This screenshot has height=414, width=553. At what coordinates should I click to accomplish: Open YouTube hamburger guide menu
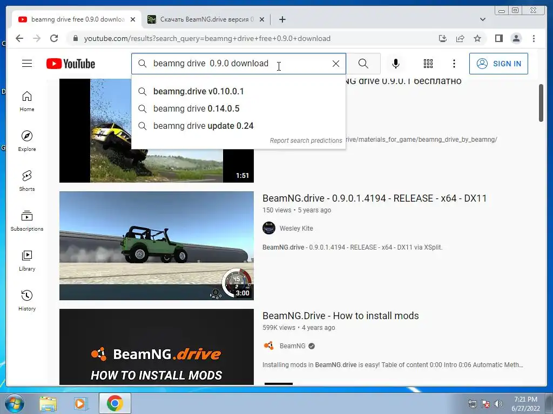pos(27,64)
